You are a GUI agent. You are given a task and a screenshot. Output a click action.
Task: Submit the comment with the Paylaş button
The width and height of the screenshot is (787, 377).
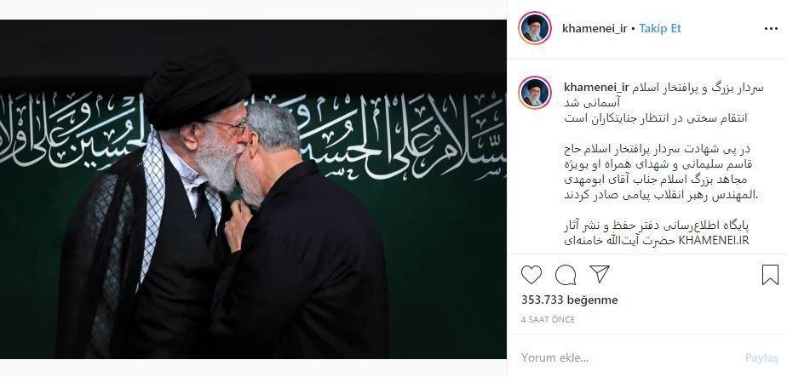[761, 358]
